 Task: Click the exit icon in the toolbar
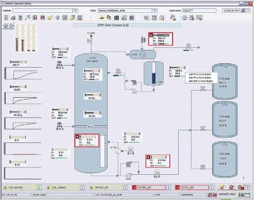pos(6,18)
